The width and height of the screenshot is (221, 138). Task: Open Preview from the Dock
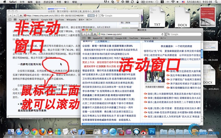coord(74,132)
